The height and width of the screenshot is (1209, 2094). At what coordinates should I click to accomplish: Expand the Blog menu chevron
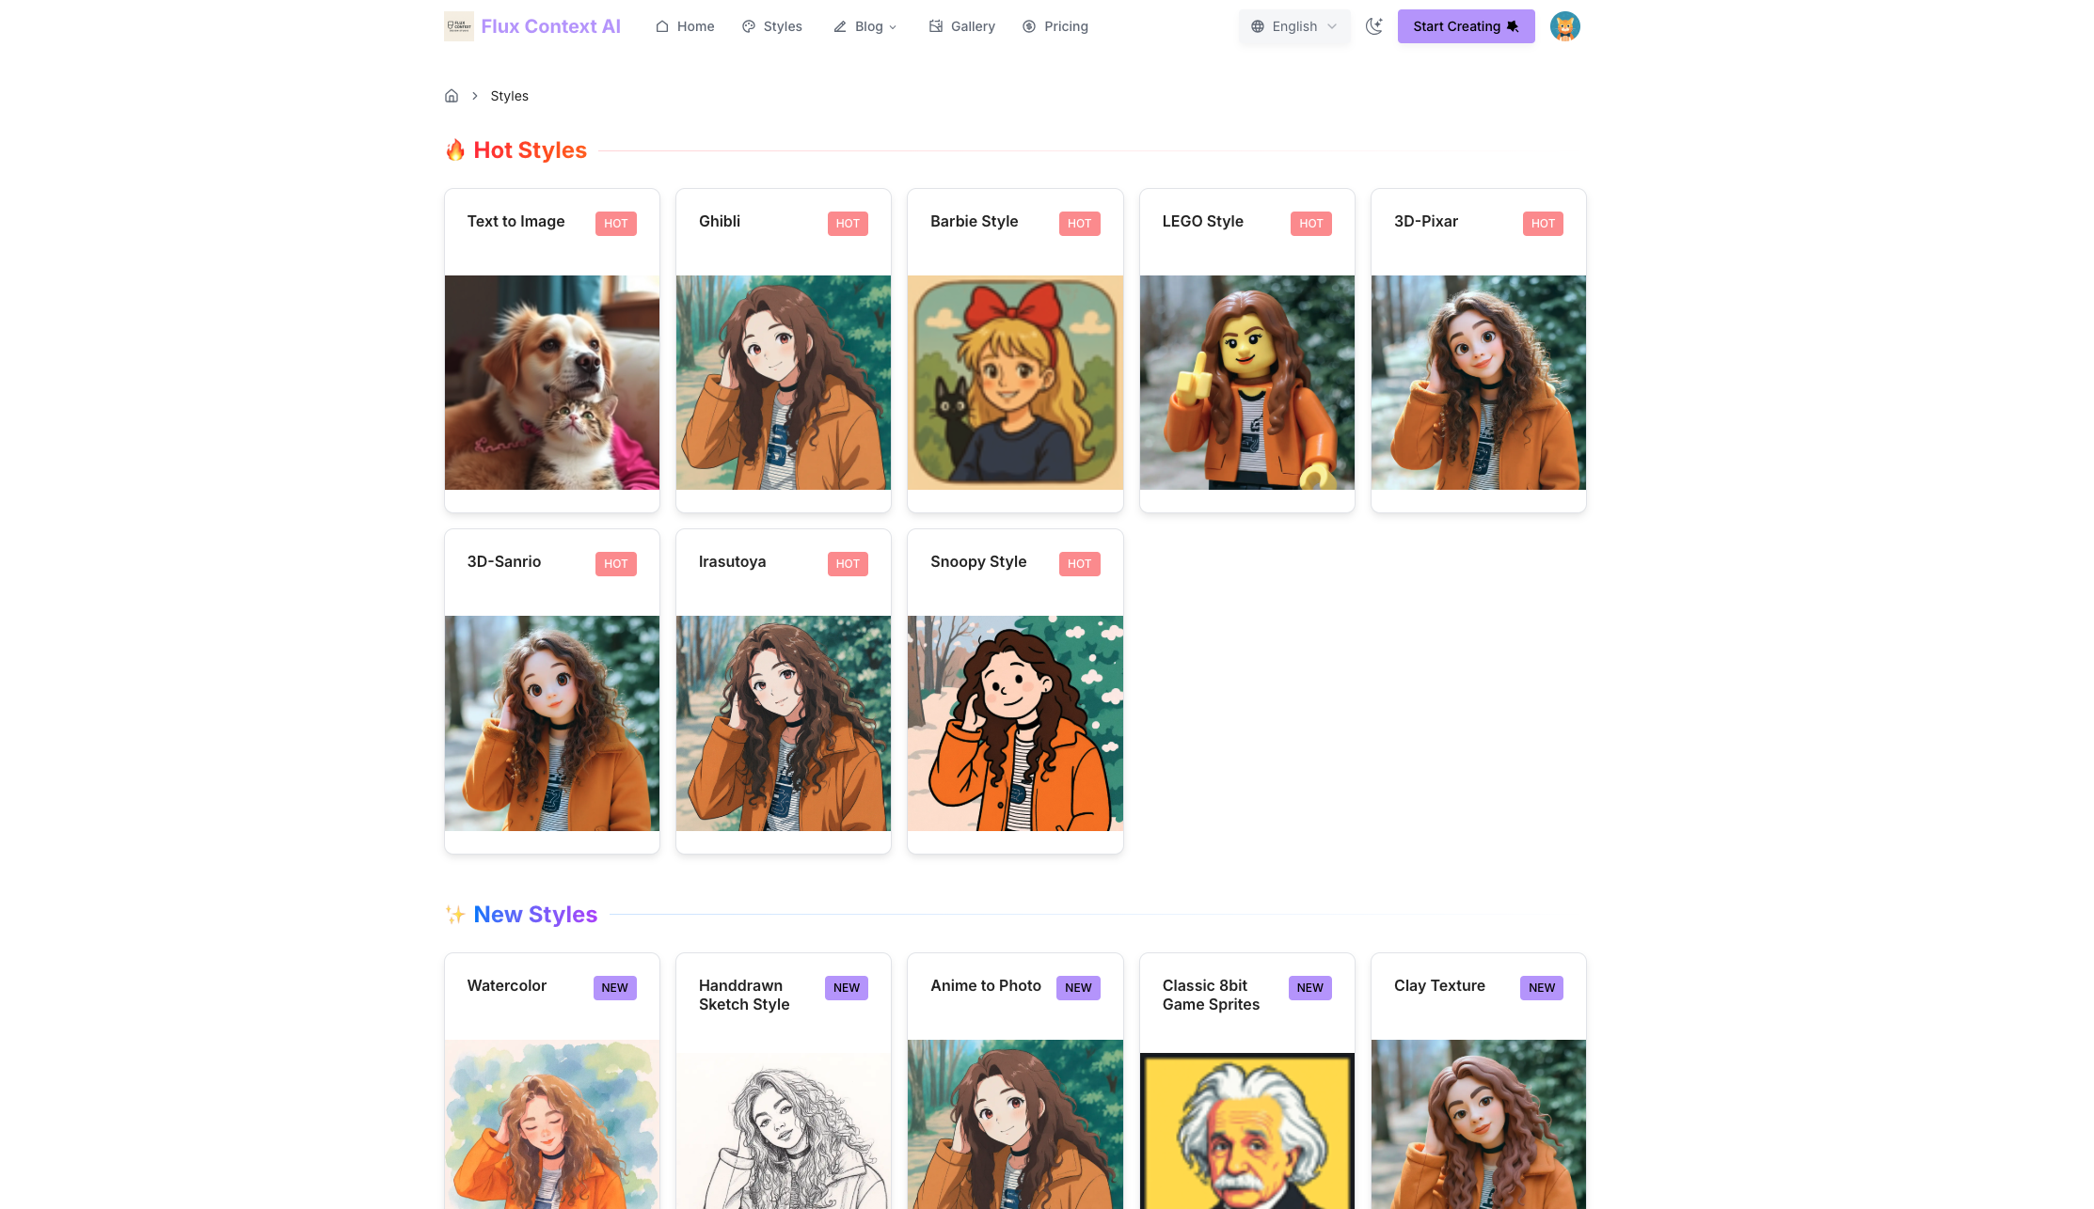click(893, 27)
